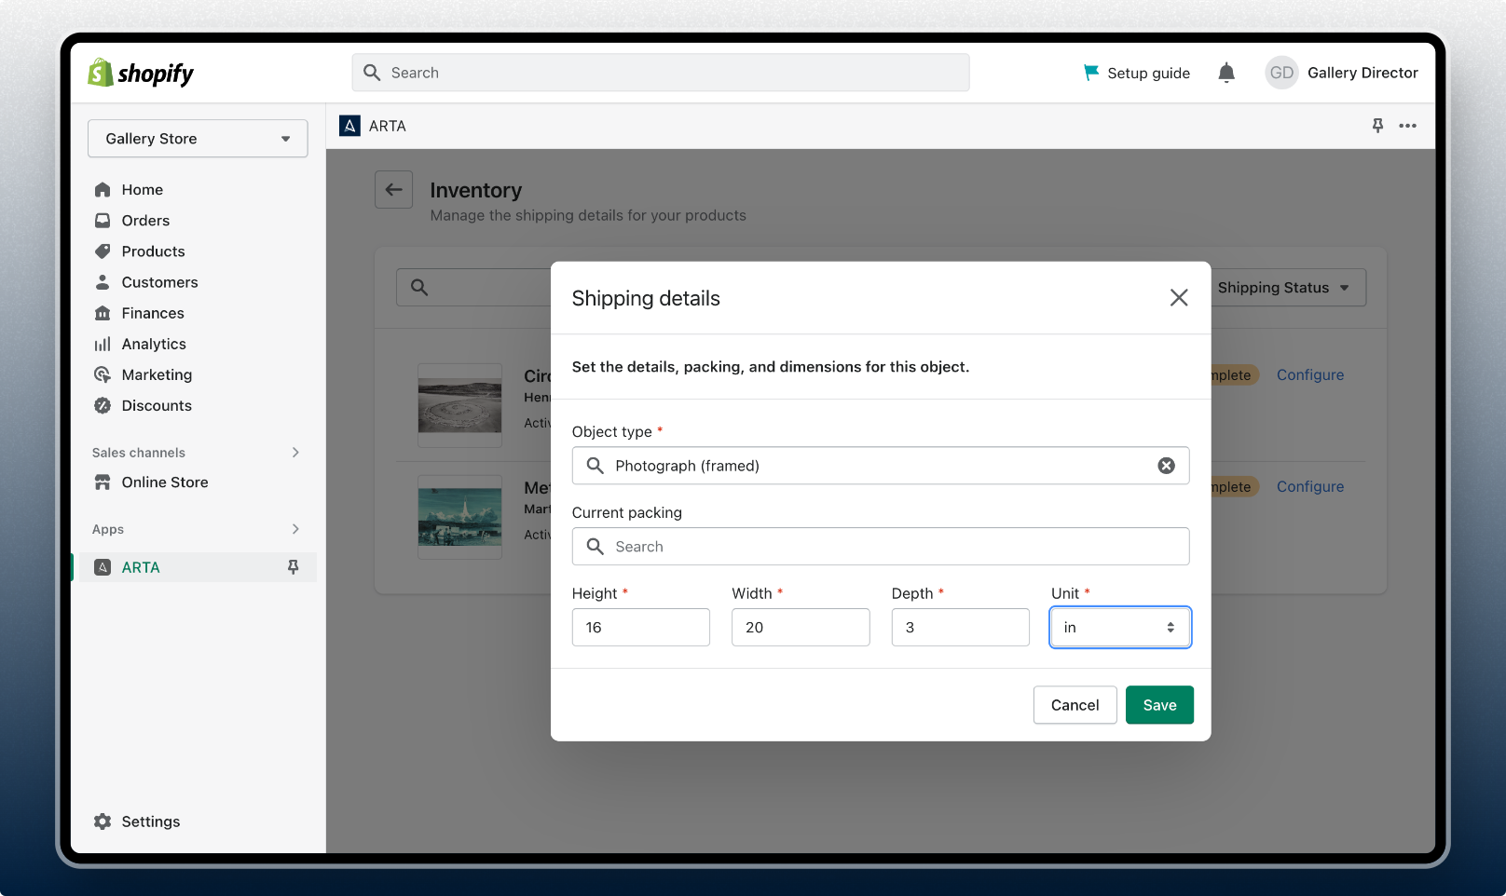Click the Cancel button
The image size is (1506, 896).
[x=1075, y=705]
